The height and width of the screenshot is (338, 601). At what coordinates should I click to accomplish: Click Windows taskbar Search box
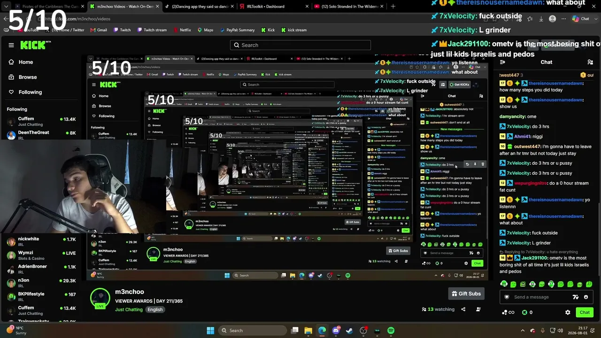click(253, 330)
